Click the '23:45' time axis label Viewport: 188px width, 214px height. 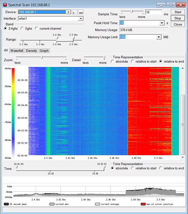pos(51,173)
